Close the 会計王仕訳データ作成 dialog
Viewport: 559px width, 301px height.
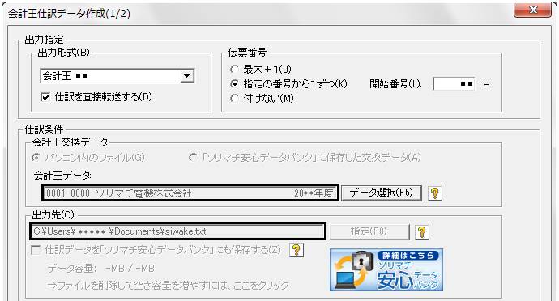click(532, 10)
